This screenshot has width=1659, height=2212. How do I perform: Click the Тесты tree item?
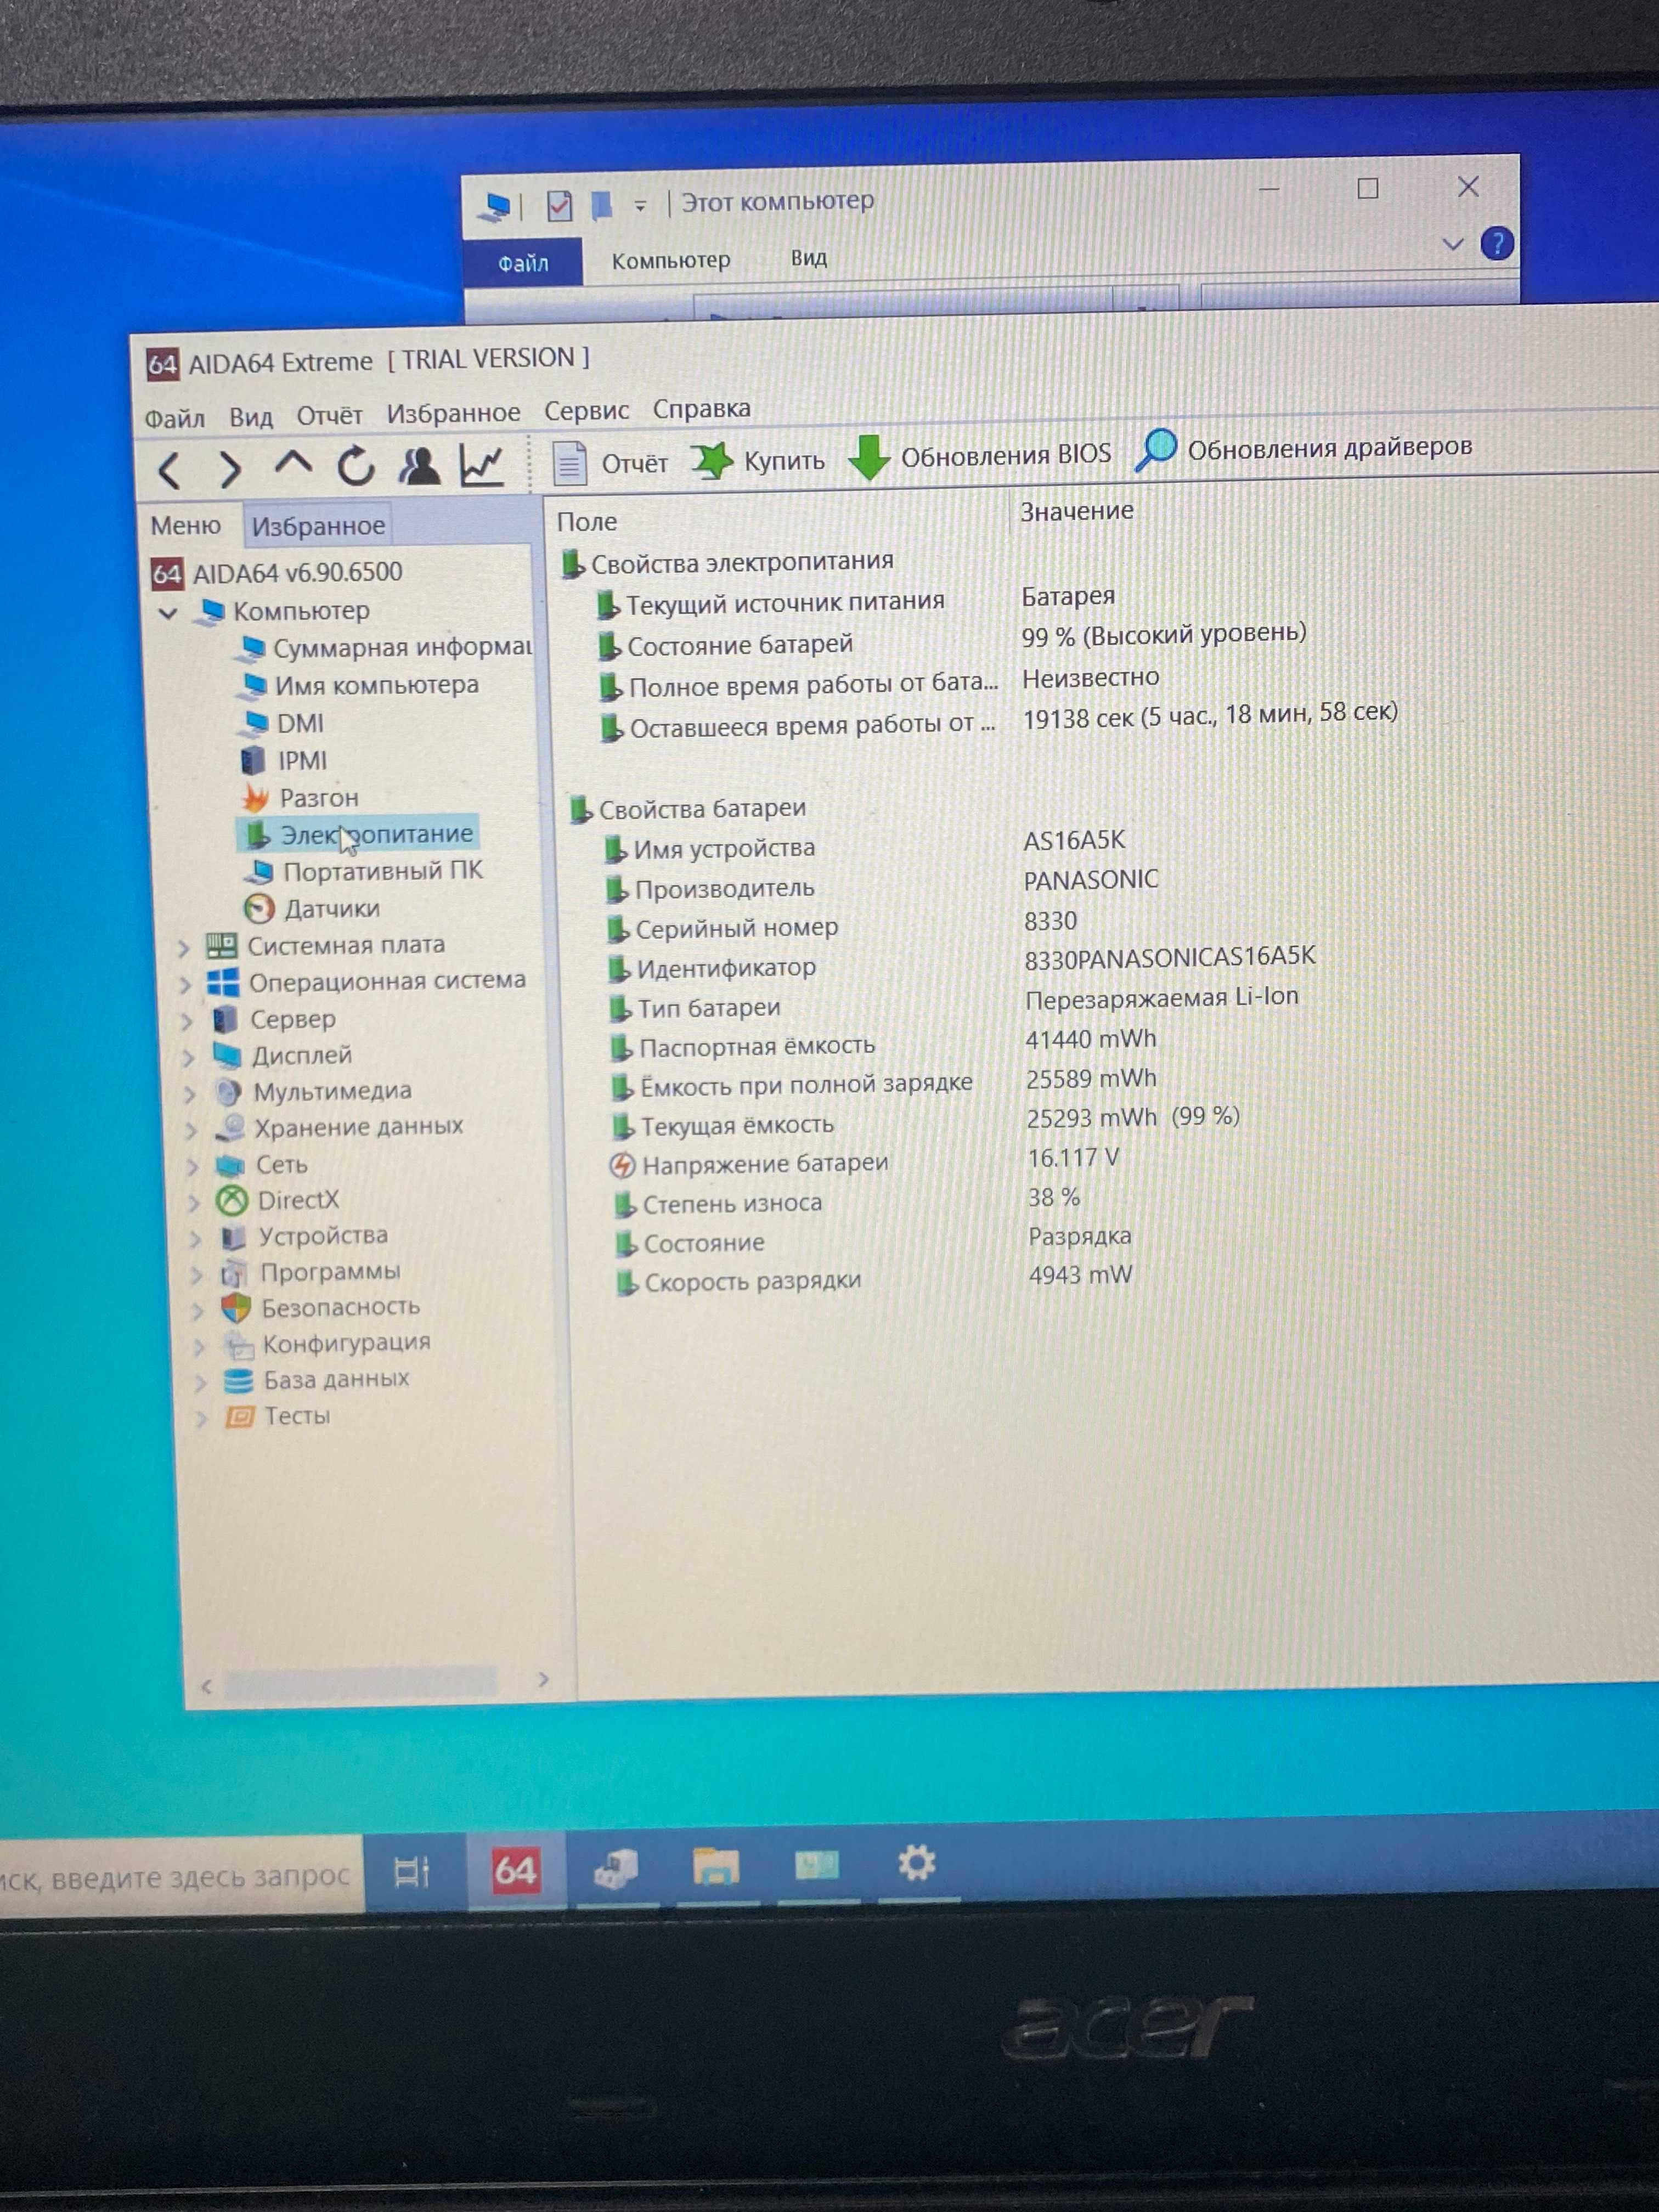[278, 1416]
